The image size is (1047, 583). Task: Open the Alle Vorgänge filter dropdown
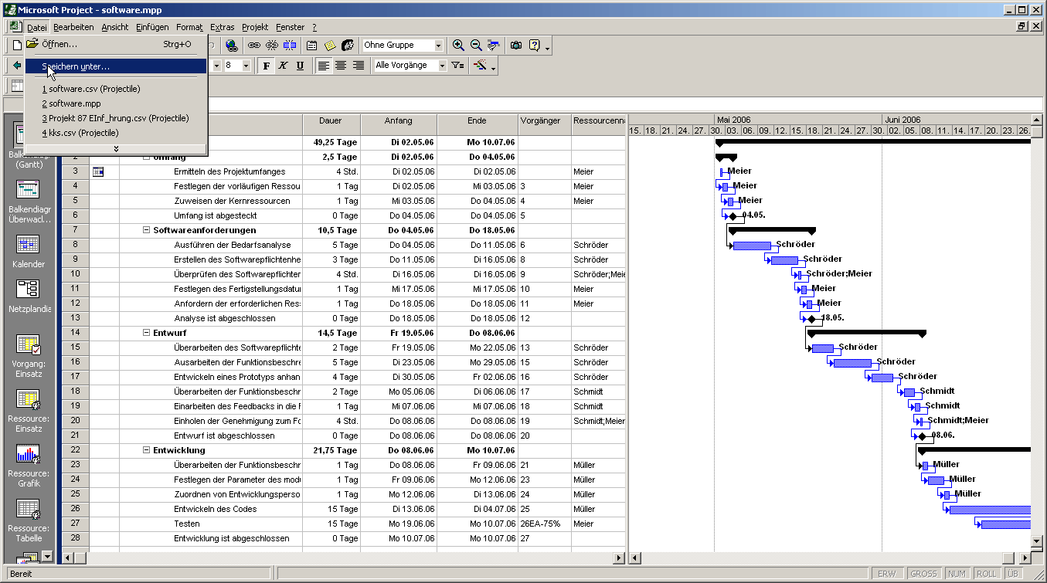pyautogui.click(x=442, y=66)
